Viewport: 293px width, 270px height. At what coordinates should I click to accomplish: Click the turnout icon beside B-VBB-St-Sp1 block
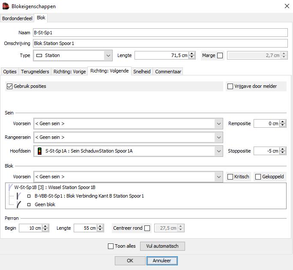pos(19,196)
